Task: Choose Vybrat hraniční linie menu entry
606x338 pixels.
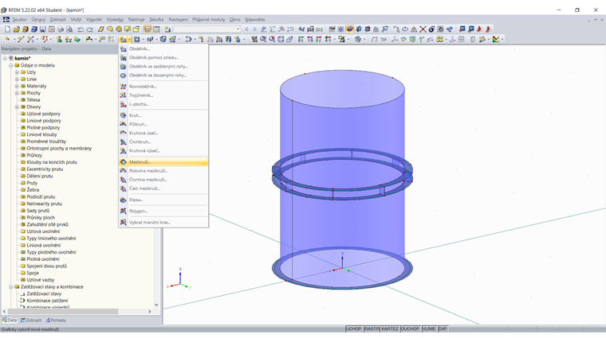Action: point(163,223)
